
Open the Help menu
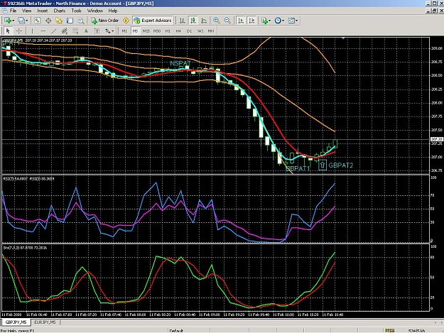[113, 11]
